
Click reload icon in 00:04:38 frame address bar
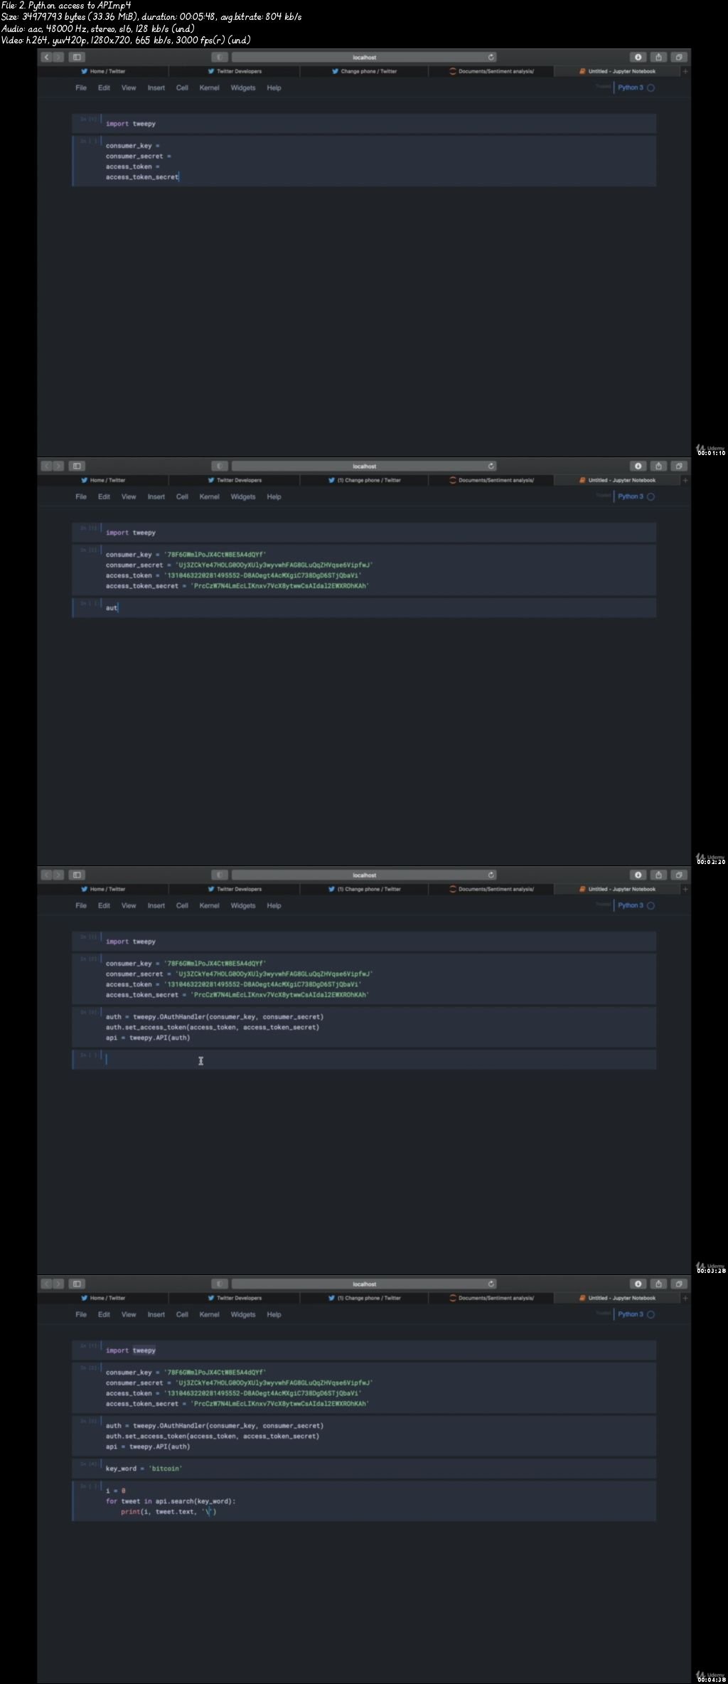(491, 1284)
